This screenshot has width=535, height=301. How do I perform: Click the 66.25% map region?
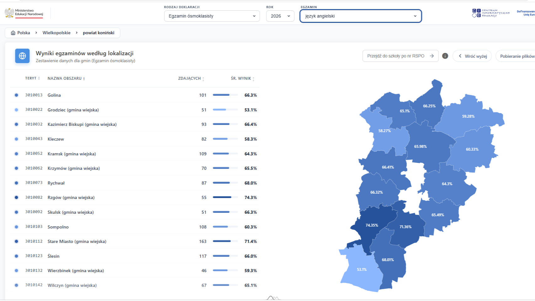(x=429, y=107)
